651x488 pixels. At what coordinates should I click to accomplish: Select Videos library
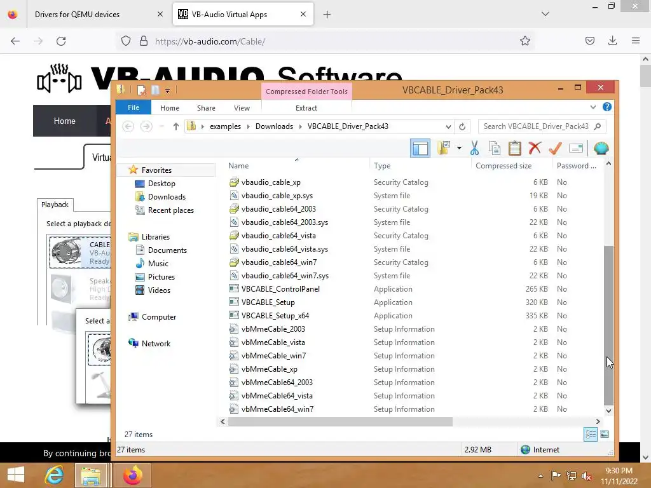[x=159, y=290]
